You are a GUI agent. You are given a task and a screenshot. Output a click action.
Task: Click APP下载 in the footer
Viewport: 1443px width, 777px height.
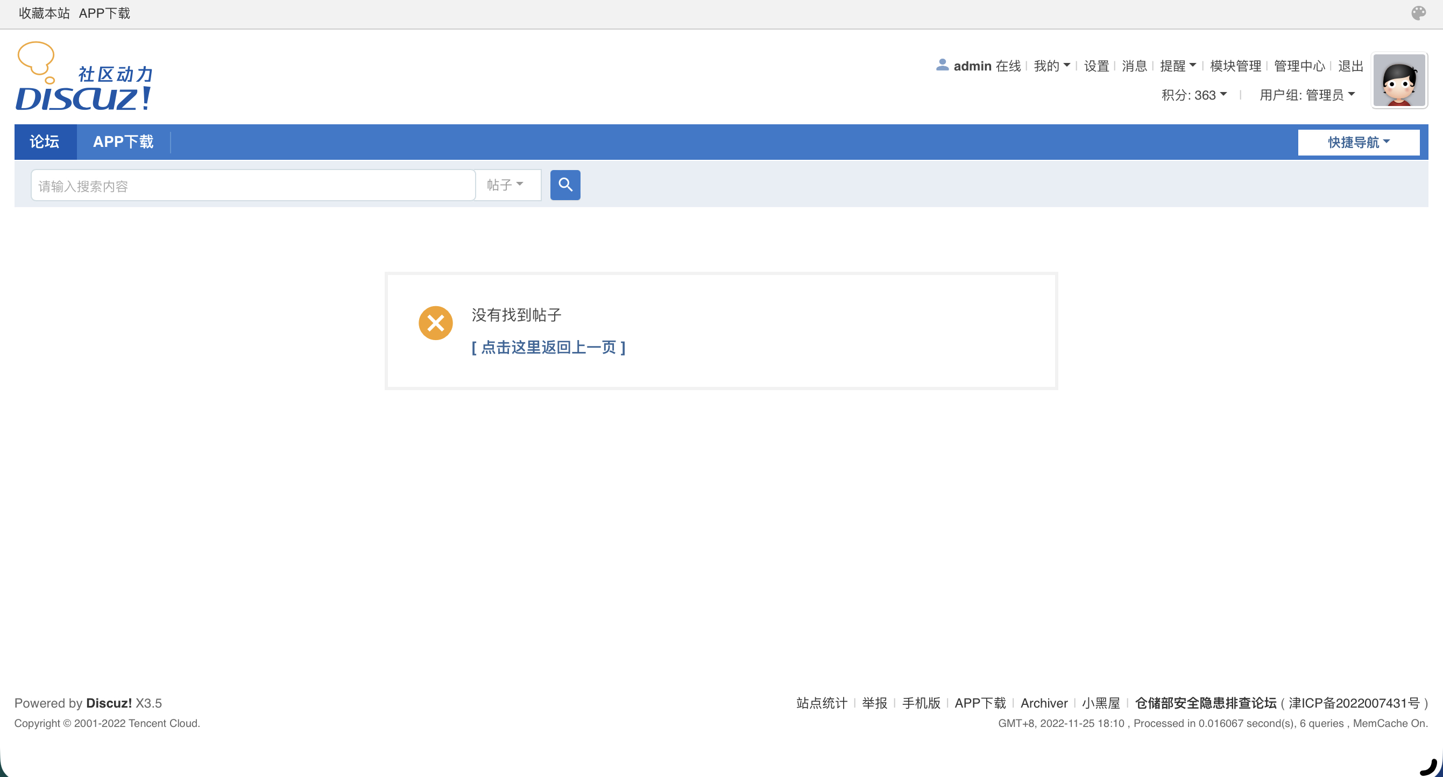pos(980,703)
